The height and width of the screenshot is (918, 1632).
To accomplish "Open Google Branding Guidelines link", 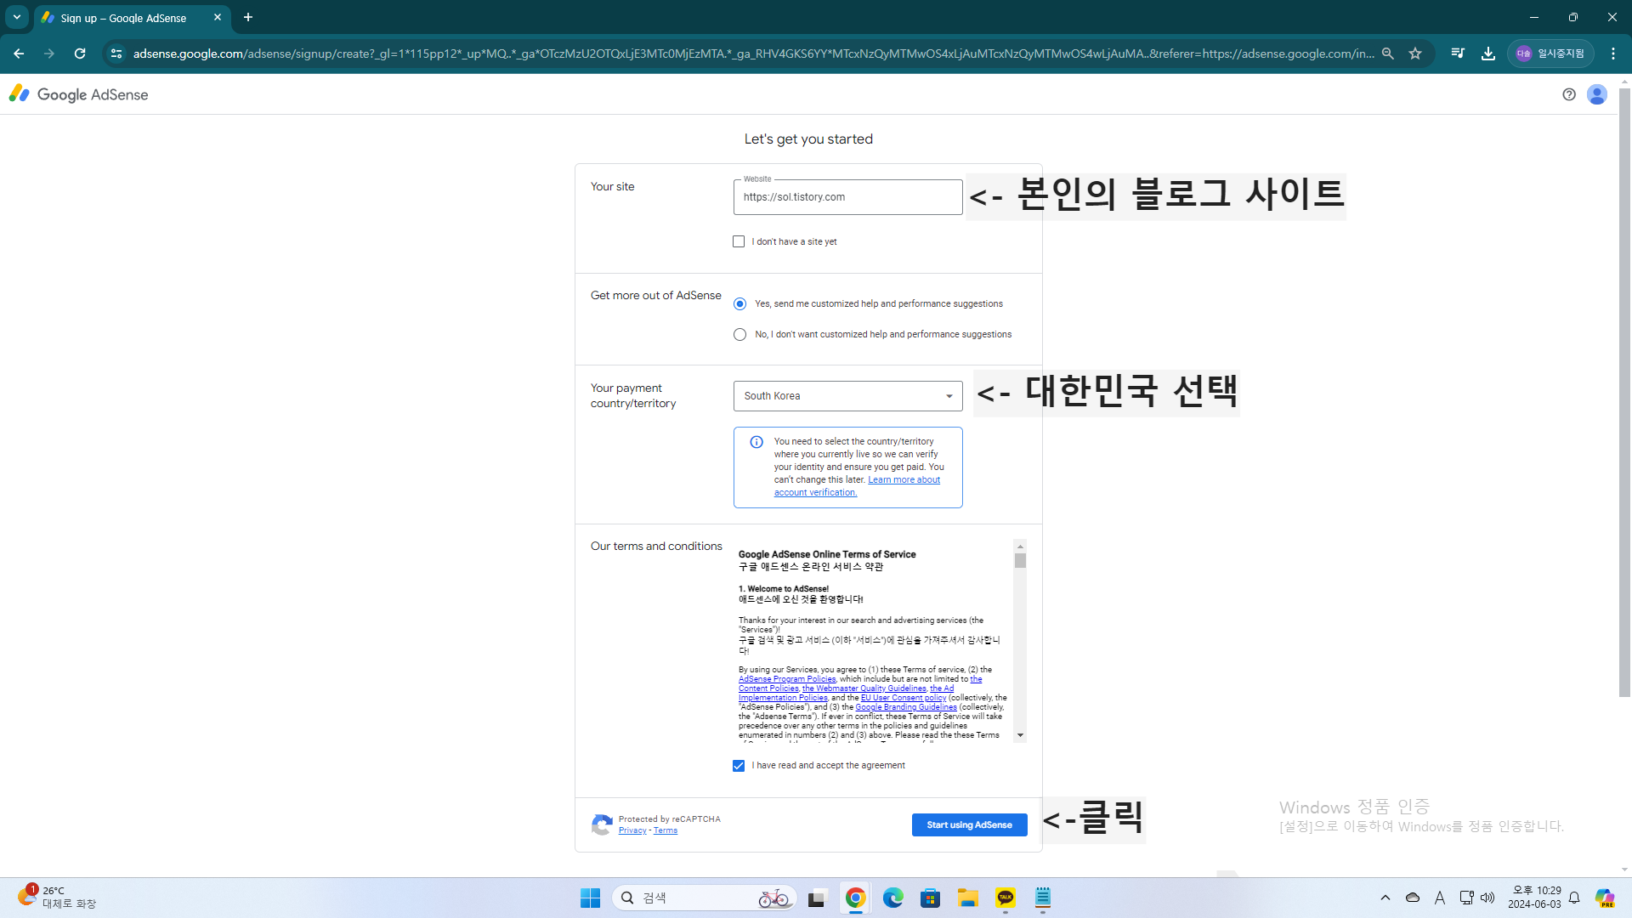I will (906, 707).
